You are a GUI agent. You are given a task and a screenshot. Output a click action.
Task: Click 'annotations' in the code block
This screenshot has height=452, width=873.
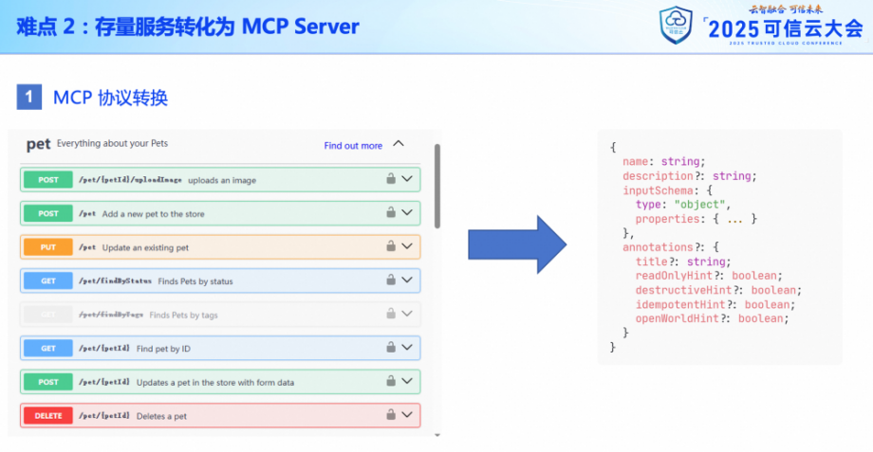658,247
